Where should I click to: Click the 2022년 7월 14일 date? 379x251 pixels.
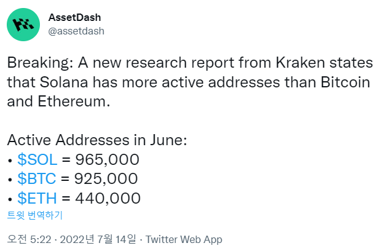[98, 239]
